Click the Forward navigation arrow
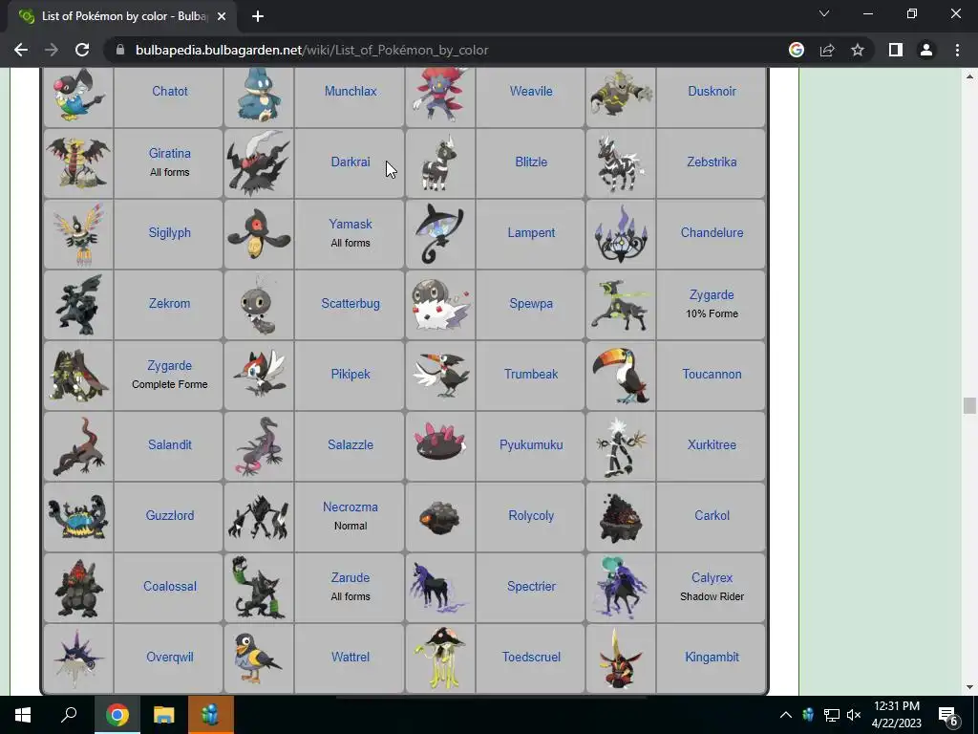Viewport: 978px width, 734px height. point(52,50)
